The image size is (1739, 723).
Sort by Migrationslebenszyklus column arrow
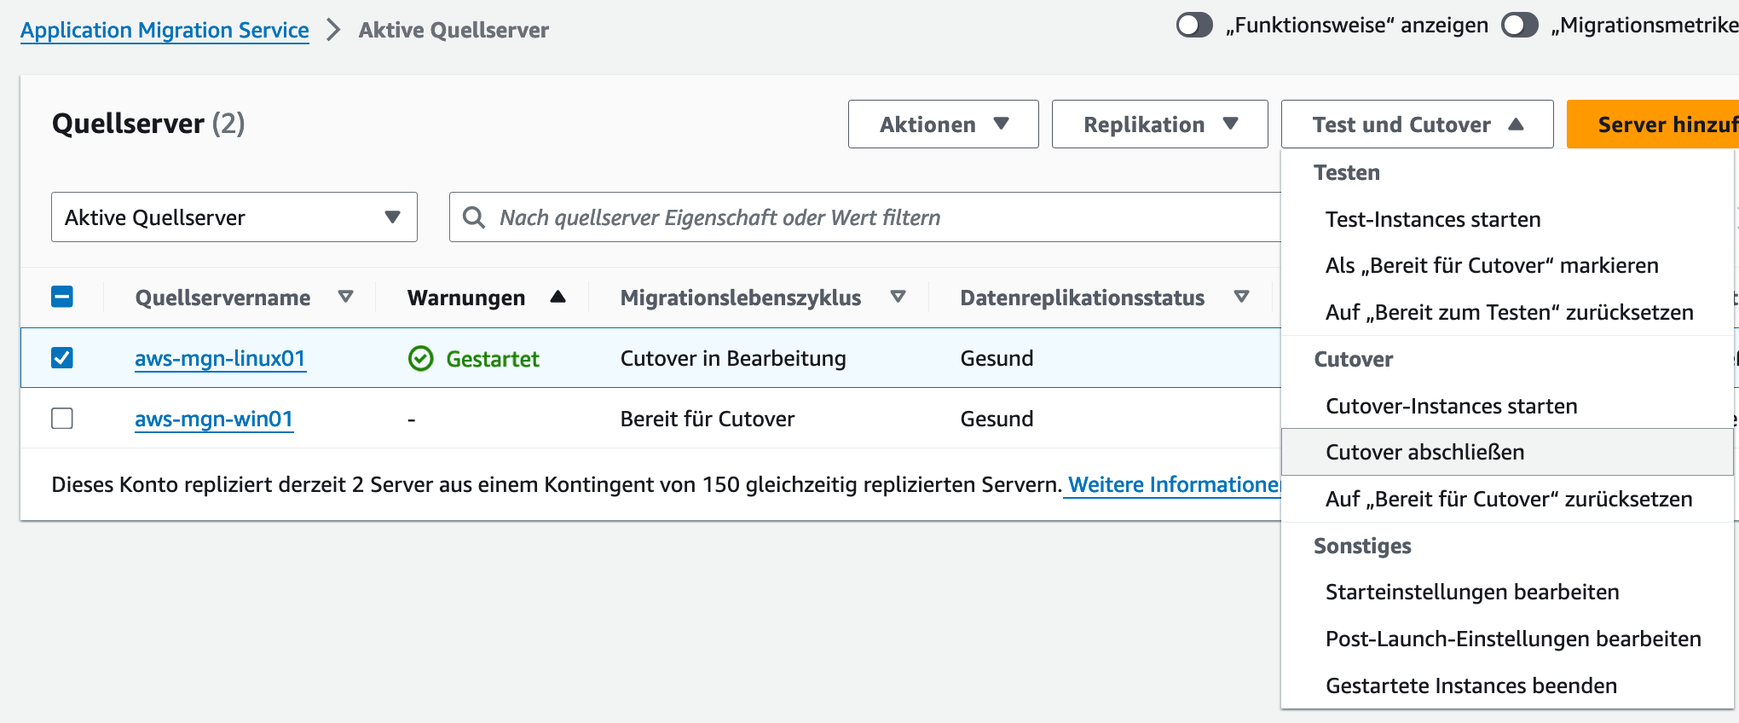(x=898, y=297)
